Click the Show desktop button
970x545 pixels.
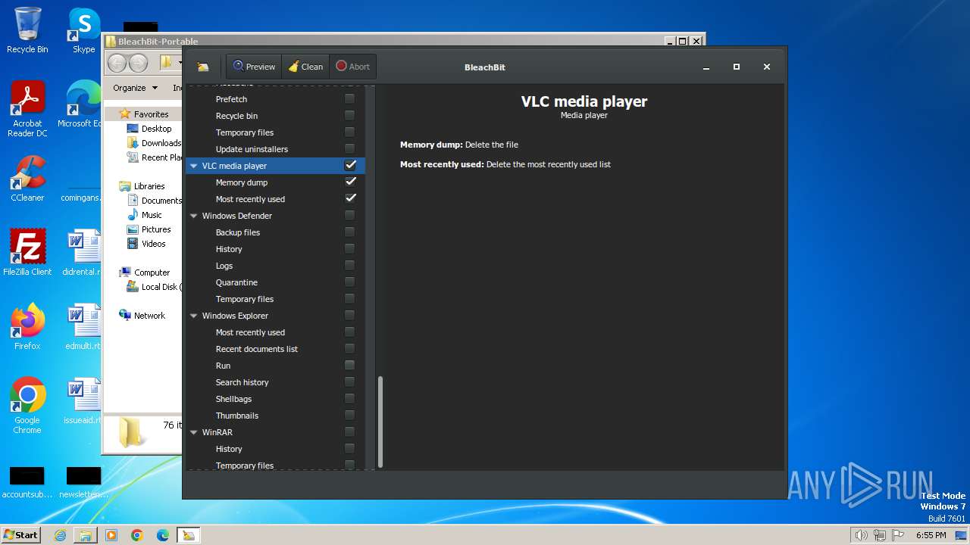(x=961, y=535)
